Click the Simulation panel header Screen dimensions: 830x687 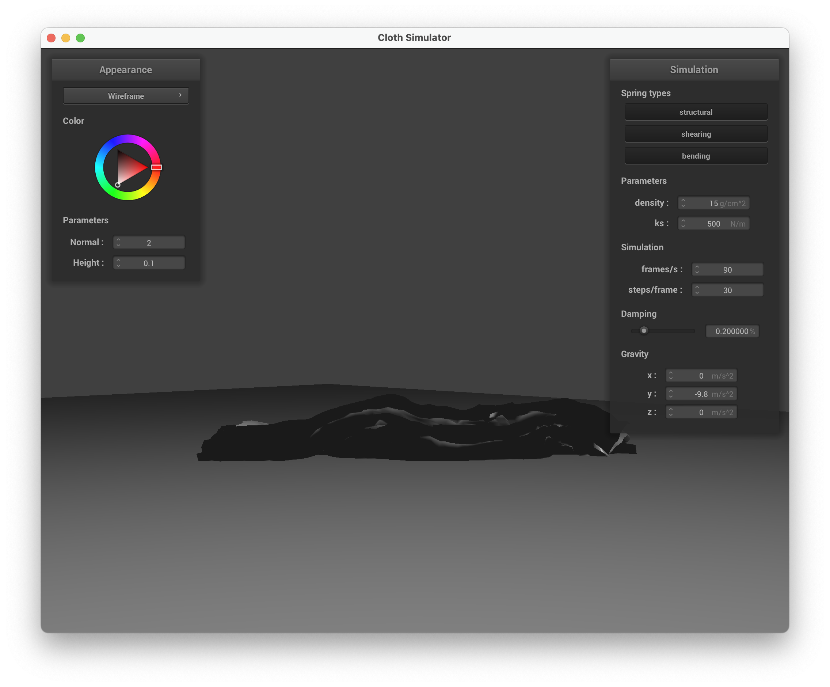tap(694, 69)
